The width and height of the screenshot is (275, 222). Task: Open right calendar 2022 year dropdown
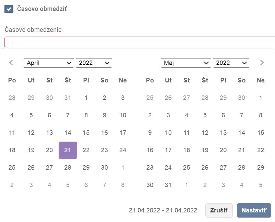(x=231, y=63)
